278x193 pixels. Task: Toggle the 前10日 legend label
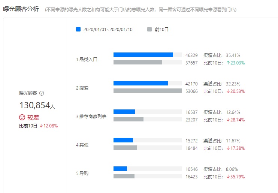point(161,29)
